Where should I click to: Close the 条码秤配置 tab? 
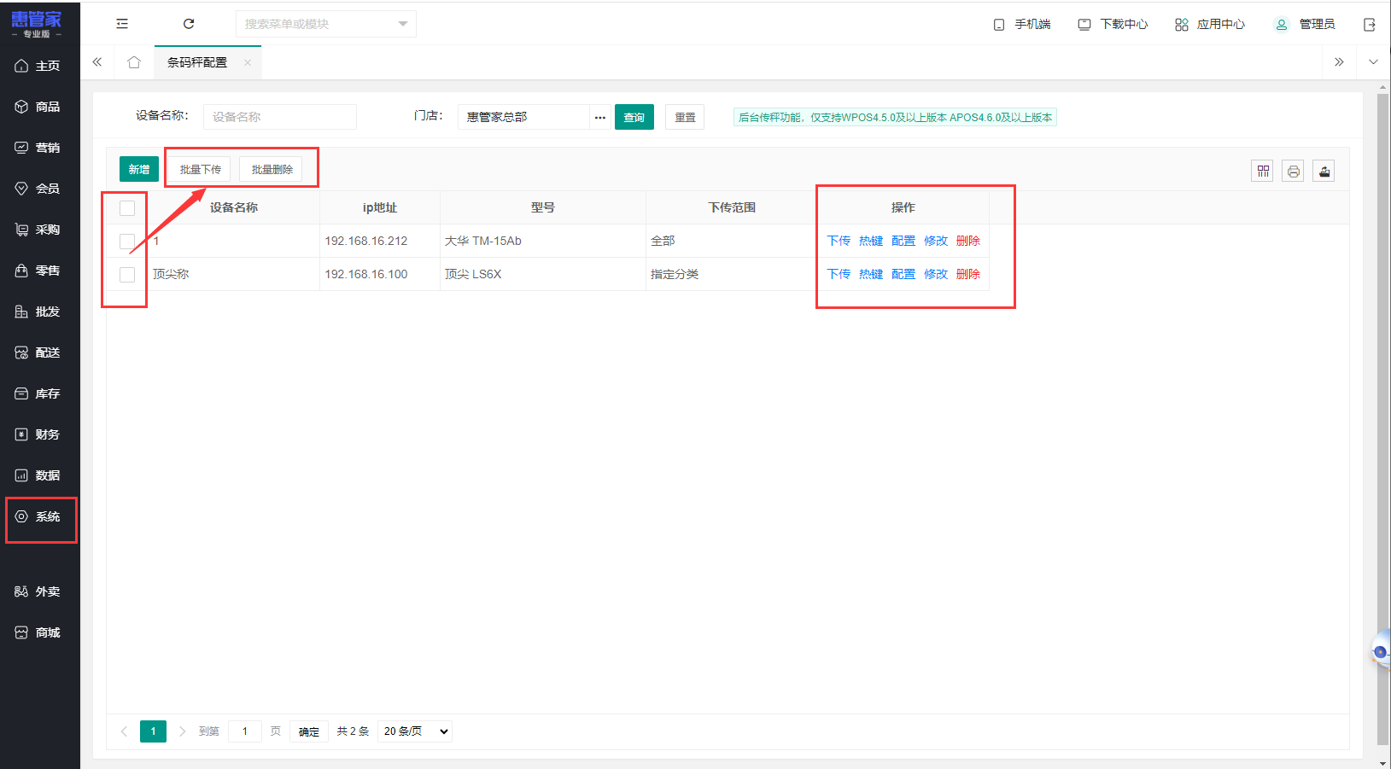point(248,62)
